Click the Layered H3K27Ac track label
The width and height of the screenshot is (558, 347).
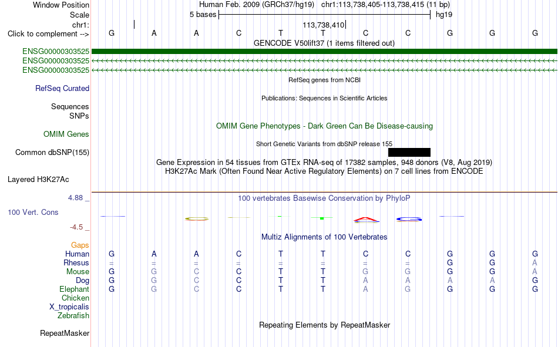(x=38, y=180)
